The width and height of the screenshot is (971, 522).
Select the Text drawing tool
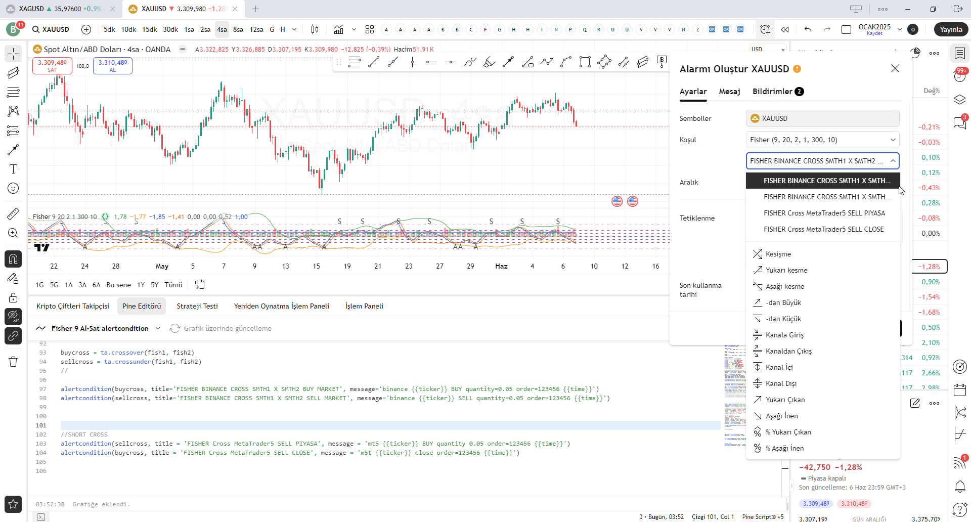click(x=13, y=169)
